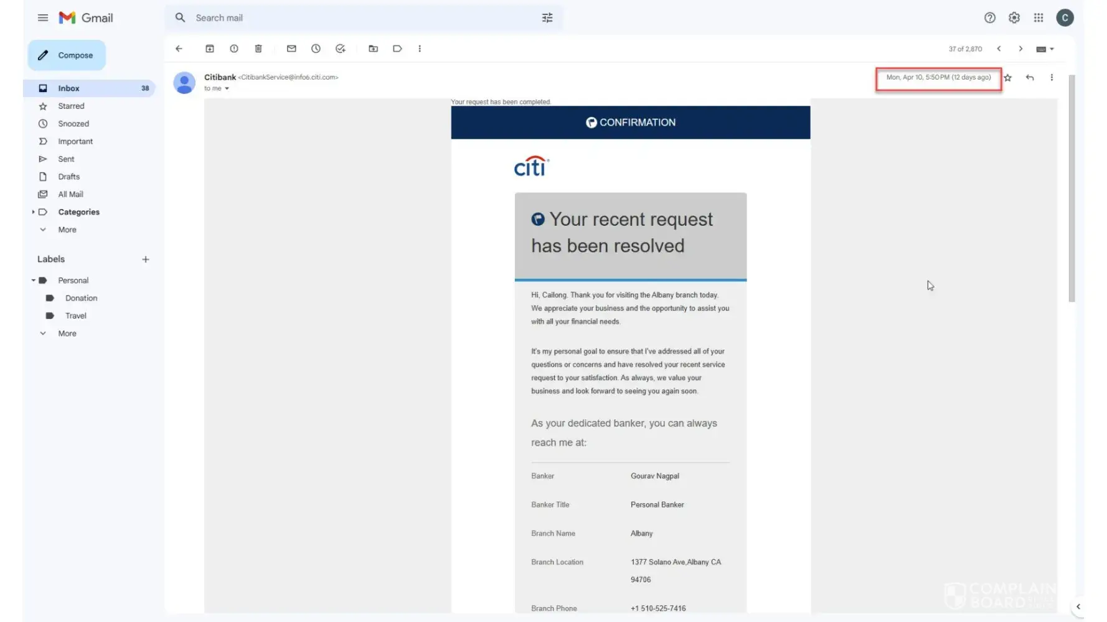Toggle the main menu hamburger

(x=42, y=18)
